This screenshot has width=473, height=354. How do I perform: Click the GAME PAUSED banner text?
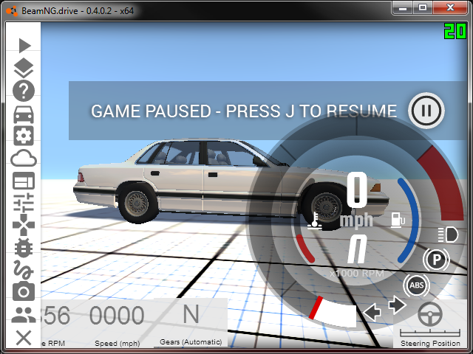244,111
